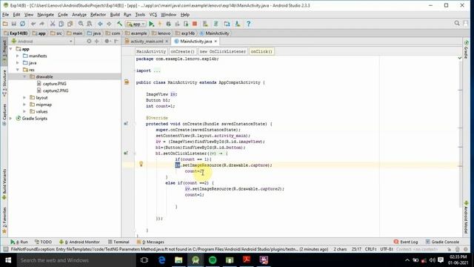Click the taskbar search box
474x267 pixels.
[x=76, y=260]
